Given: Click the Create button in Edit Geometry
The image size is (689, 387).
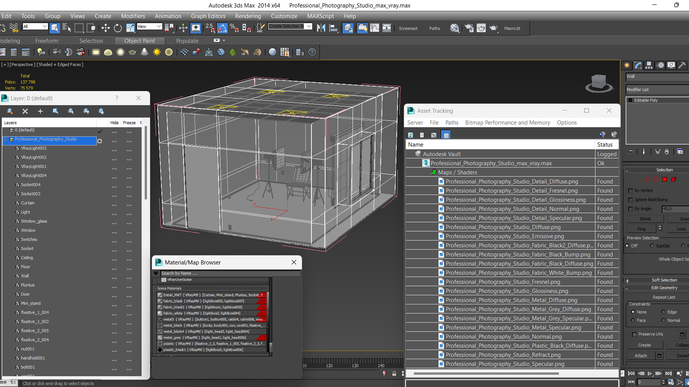Looking at the screenshot, I should (645, 345).
